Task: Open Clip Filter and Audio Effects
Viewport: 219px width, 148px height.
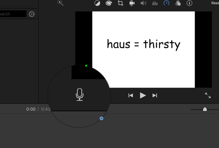Action: 178,3
